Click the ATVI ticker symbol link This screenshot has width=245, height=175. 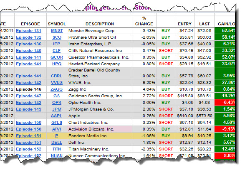click(x=57, y=129)
